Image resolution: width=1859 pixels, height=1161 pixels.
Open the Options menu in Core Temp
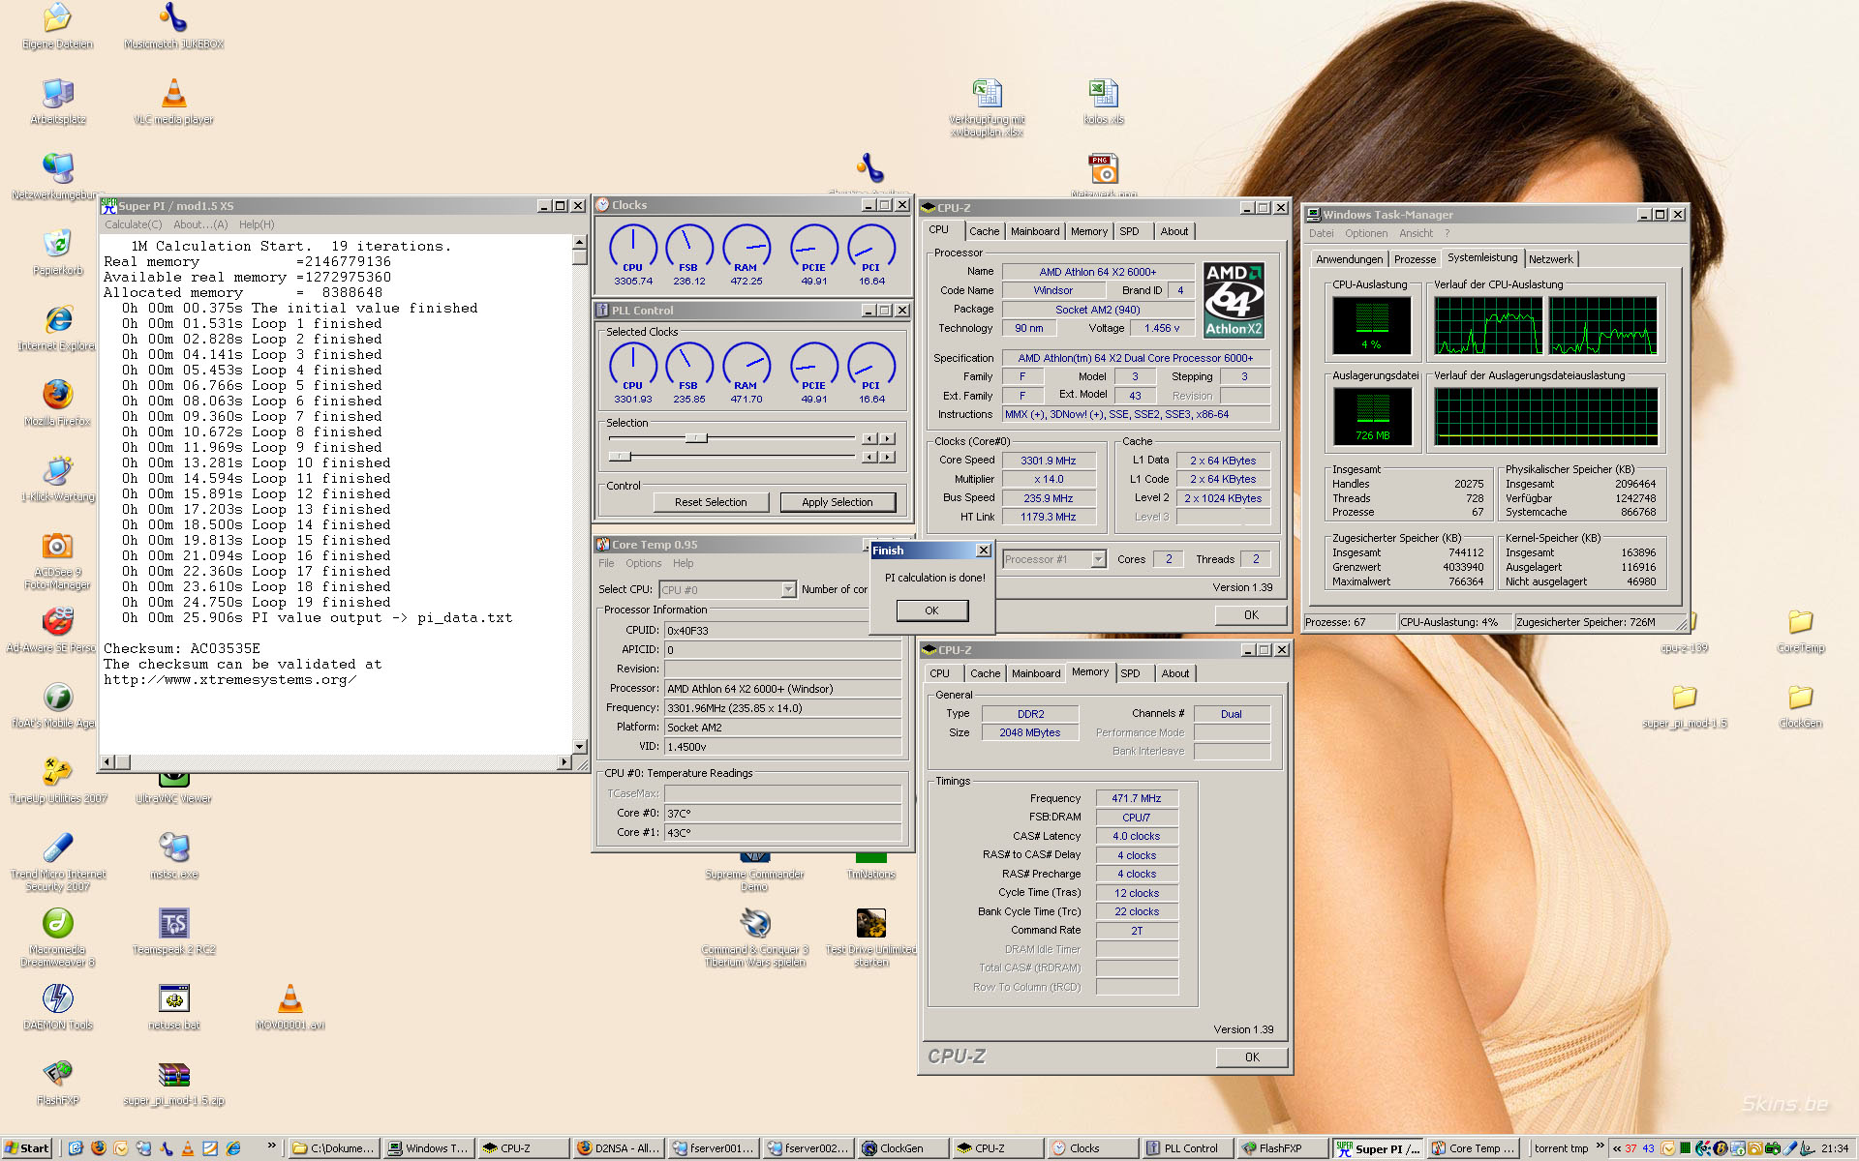pyautogui.click(x=643, y=563)
